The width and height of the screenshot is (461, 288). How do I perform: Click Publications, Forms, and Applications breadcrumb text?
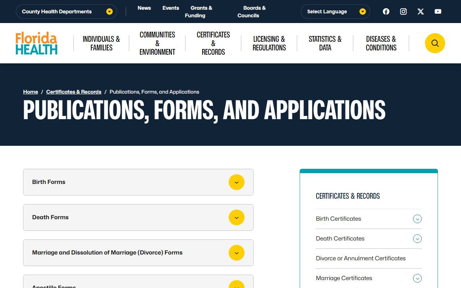[155, 92]
